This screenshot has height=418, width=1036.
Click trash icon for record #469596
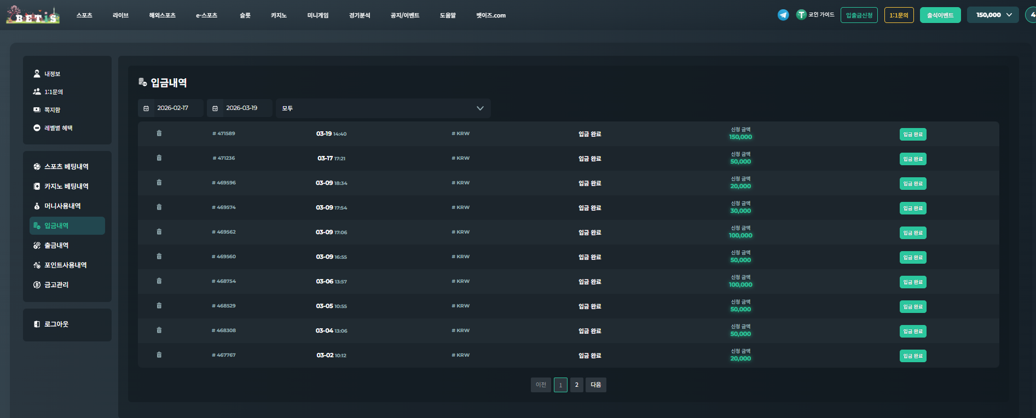[x=159, y=183]
